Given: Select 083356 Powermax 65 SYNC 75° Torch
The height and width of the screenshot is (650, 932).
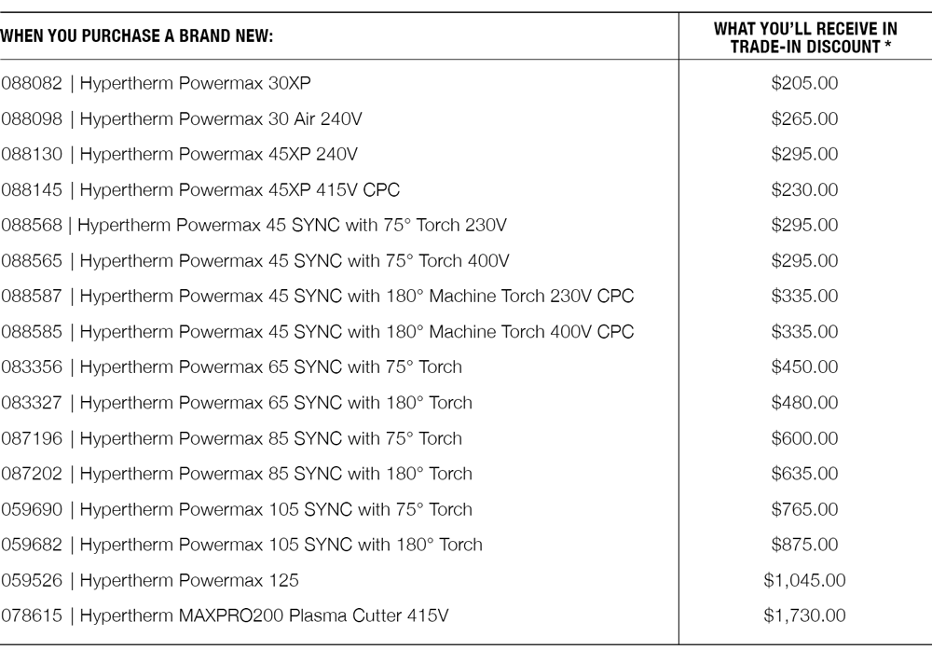Looking at the screenshot, I should 231,366.
